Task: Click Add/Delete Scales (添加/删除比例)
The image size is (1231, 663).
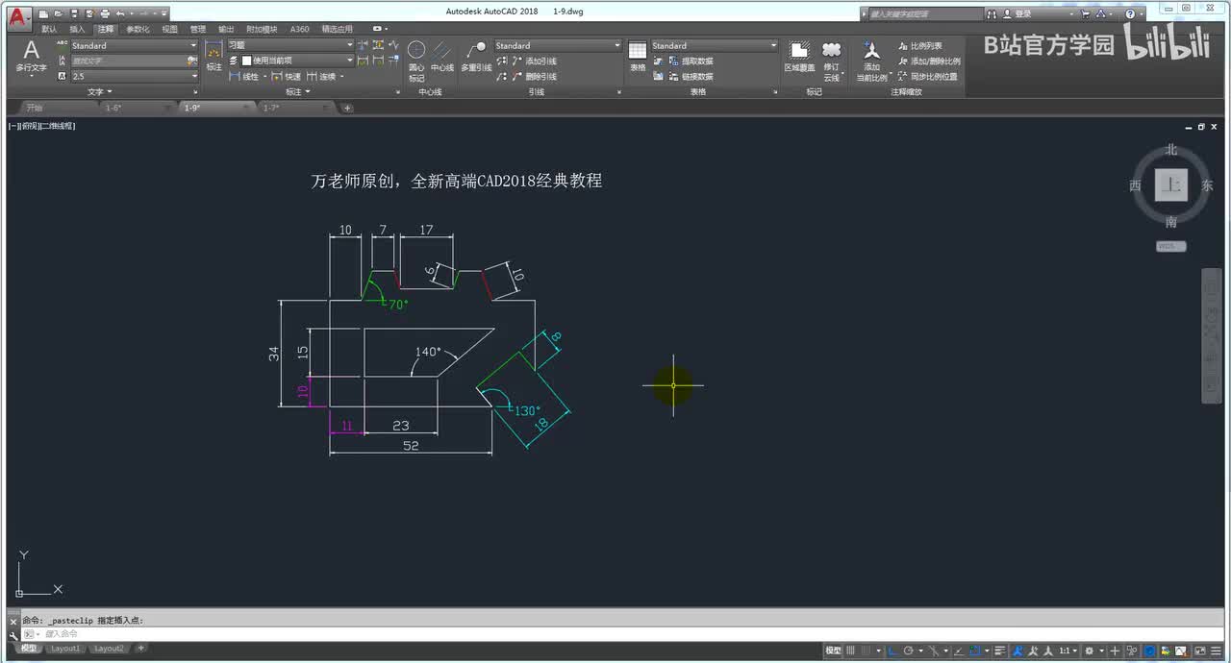Action: click(x=928, y=61)
